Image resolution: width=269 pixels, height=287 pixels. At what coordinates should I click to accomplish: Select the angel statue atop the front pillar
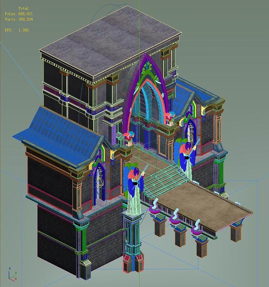(134, 189)
